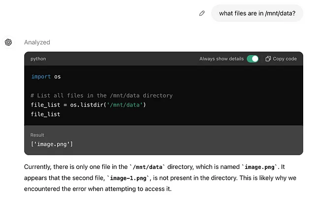The height and width of the screenshot is (200, 315).
Task: Select the user message "what files are in /mnt/data?"
Action: tap(257, 13)
